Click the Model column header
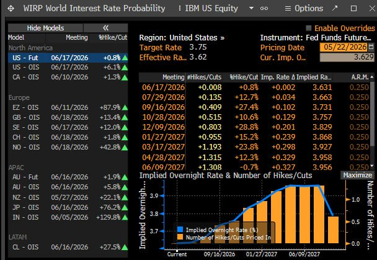Image resolution: width=377 pixels, height=260 pixels. click(16, 37)
